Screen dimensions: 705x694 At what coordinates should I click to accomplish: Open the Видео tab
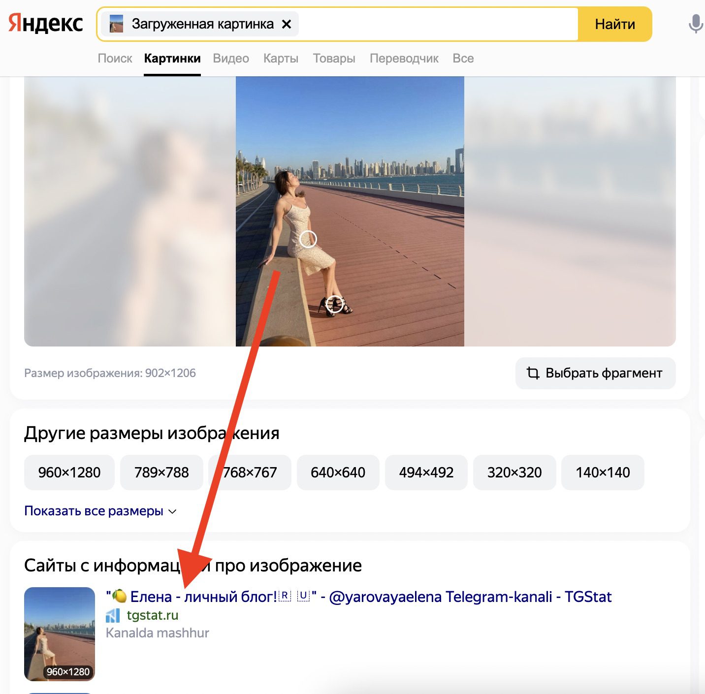pos(231,59)
